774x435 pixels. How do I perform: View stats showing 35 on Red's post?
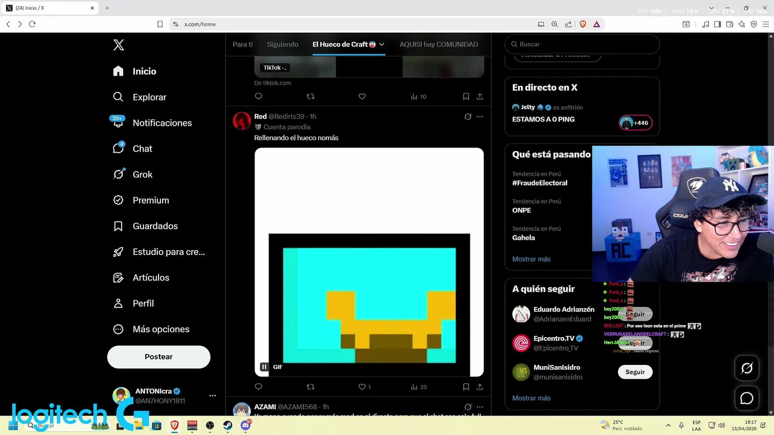[x=418, y=387]
